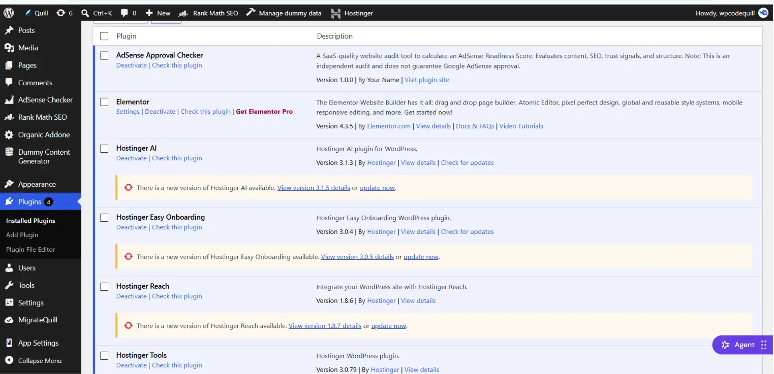This screenshot has width=774, height=374.
Task: Tick the Hostinger Tools checkbox
Action: click(x=104, y=356)
